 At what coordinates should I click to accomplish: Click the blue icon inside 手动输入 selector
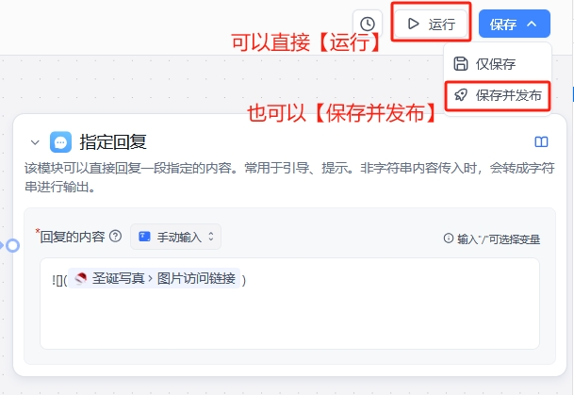(144, 237)
